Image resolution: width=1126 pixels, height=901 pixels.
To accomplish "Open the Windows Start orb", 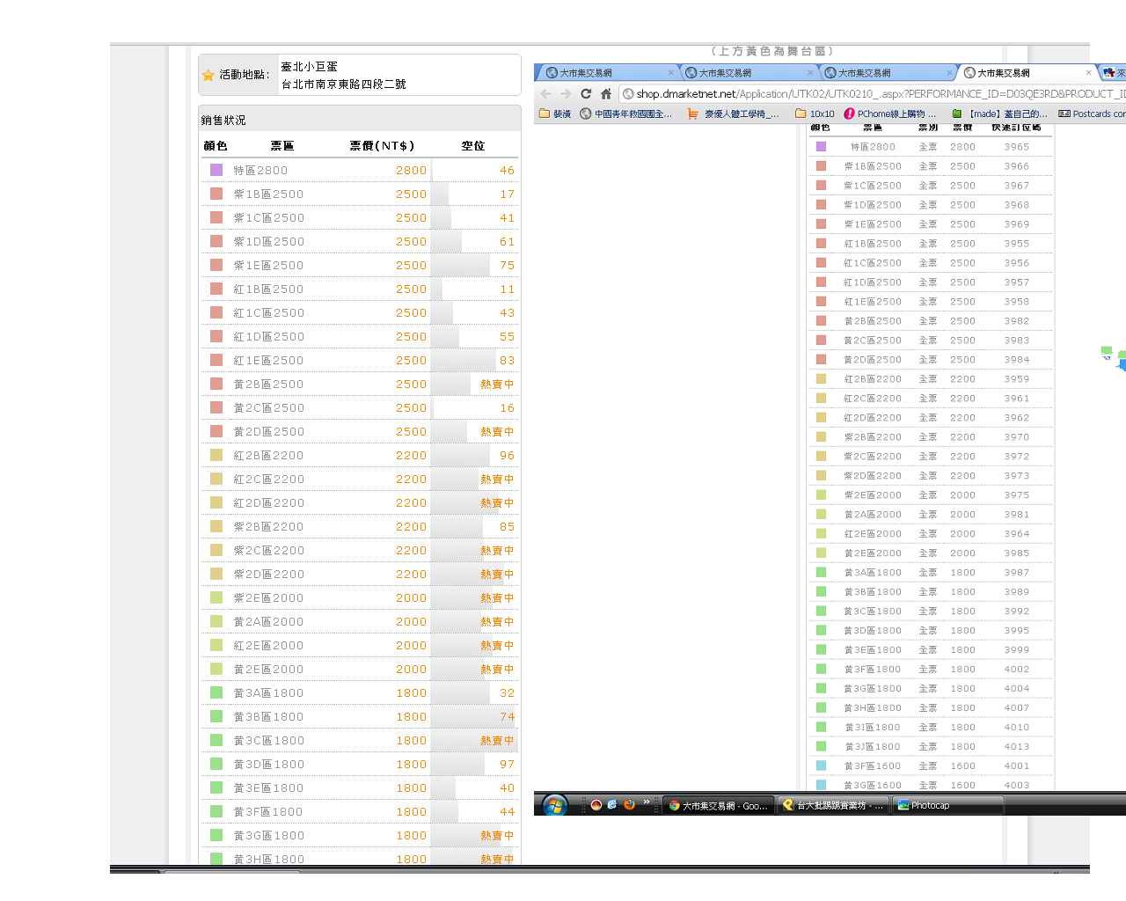I will tap(555, 805).
